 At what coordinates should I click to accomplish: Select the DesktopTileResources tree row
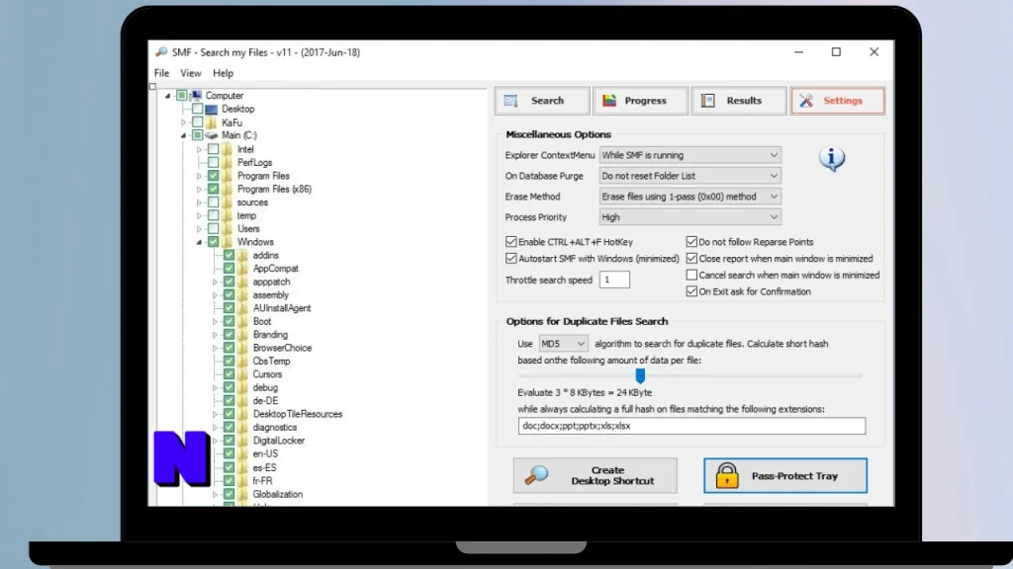(x=298, y=414)
